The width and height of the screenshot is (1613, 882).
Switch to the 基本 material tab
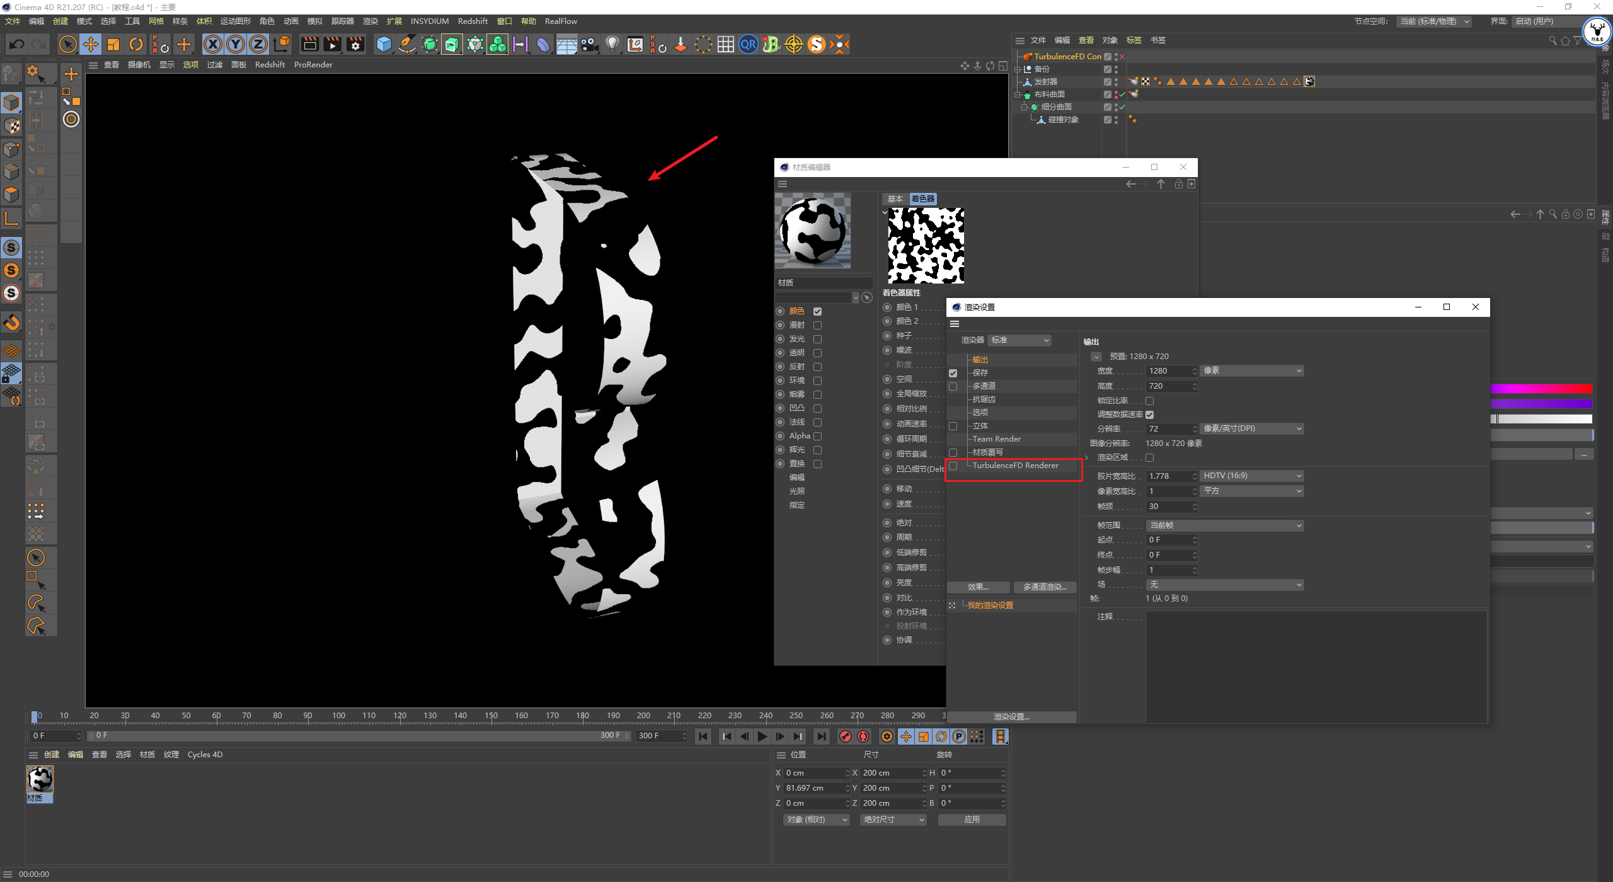[x=895, y=198]
